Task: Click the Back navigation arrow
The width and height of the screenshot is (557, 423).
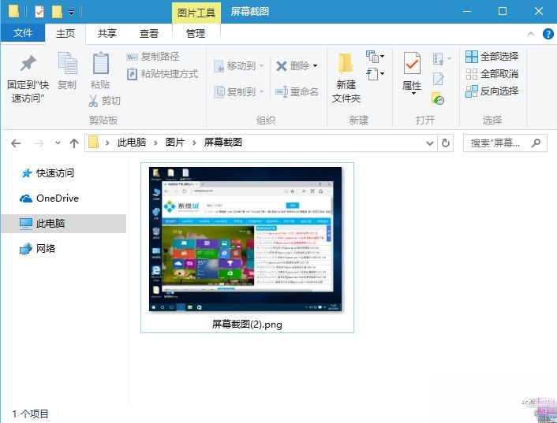Action: coord(16,143)
